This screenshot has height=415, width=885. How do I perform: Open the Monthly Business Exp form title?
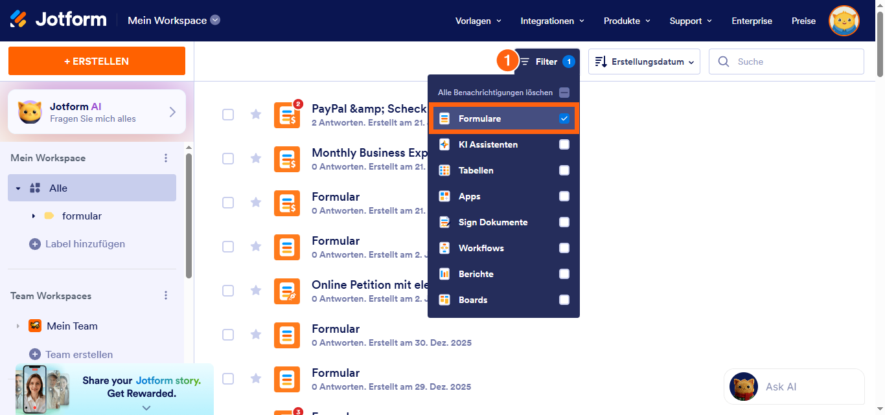point(369,153)
